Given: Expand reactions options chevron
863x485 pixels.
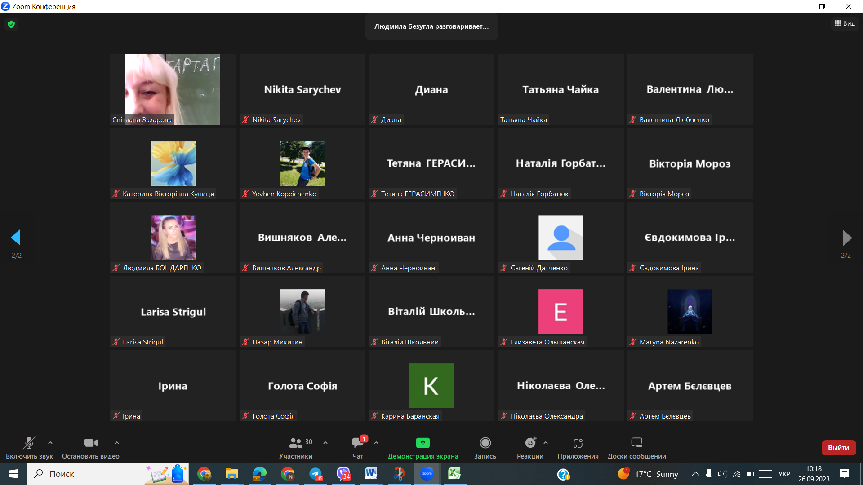Looking at the screenshot, I should [546, 443].
